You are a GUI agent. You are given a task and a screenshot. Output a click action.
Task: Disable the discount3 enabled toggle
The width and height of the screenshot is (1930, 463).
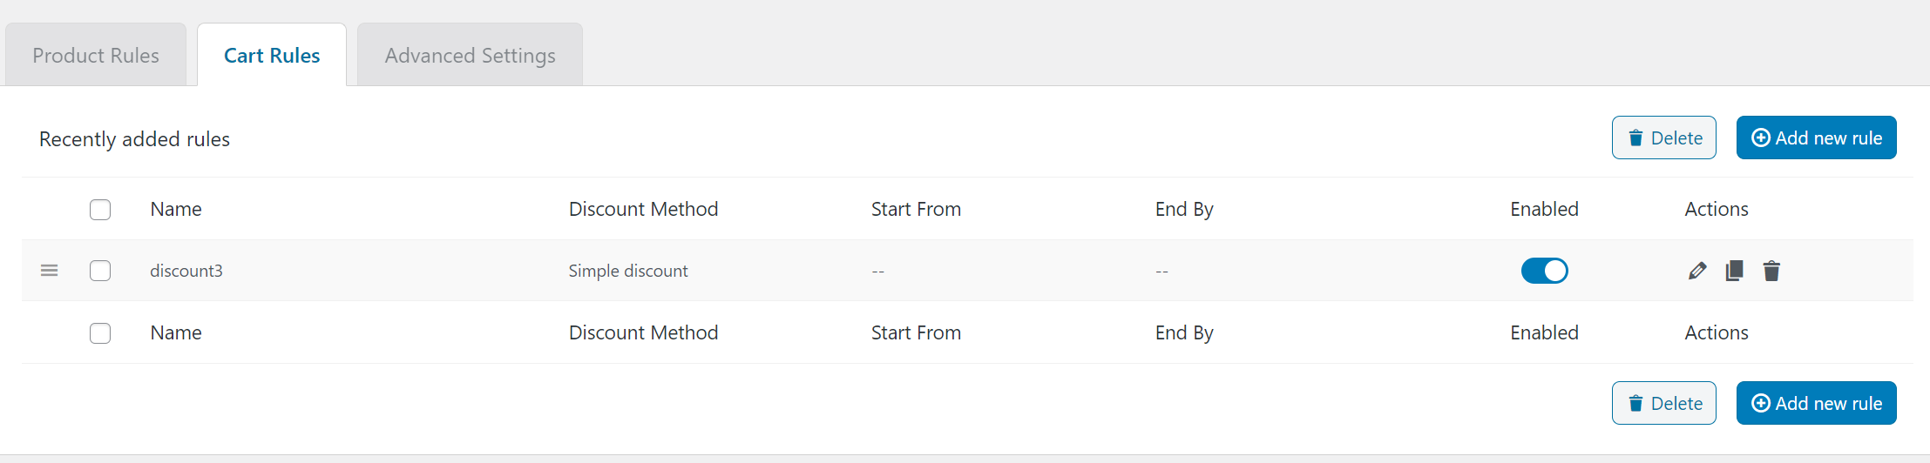1544,271
